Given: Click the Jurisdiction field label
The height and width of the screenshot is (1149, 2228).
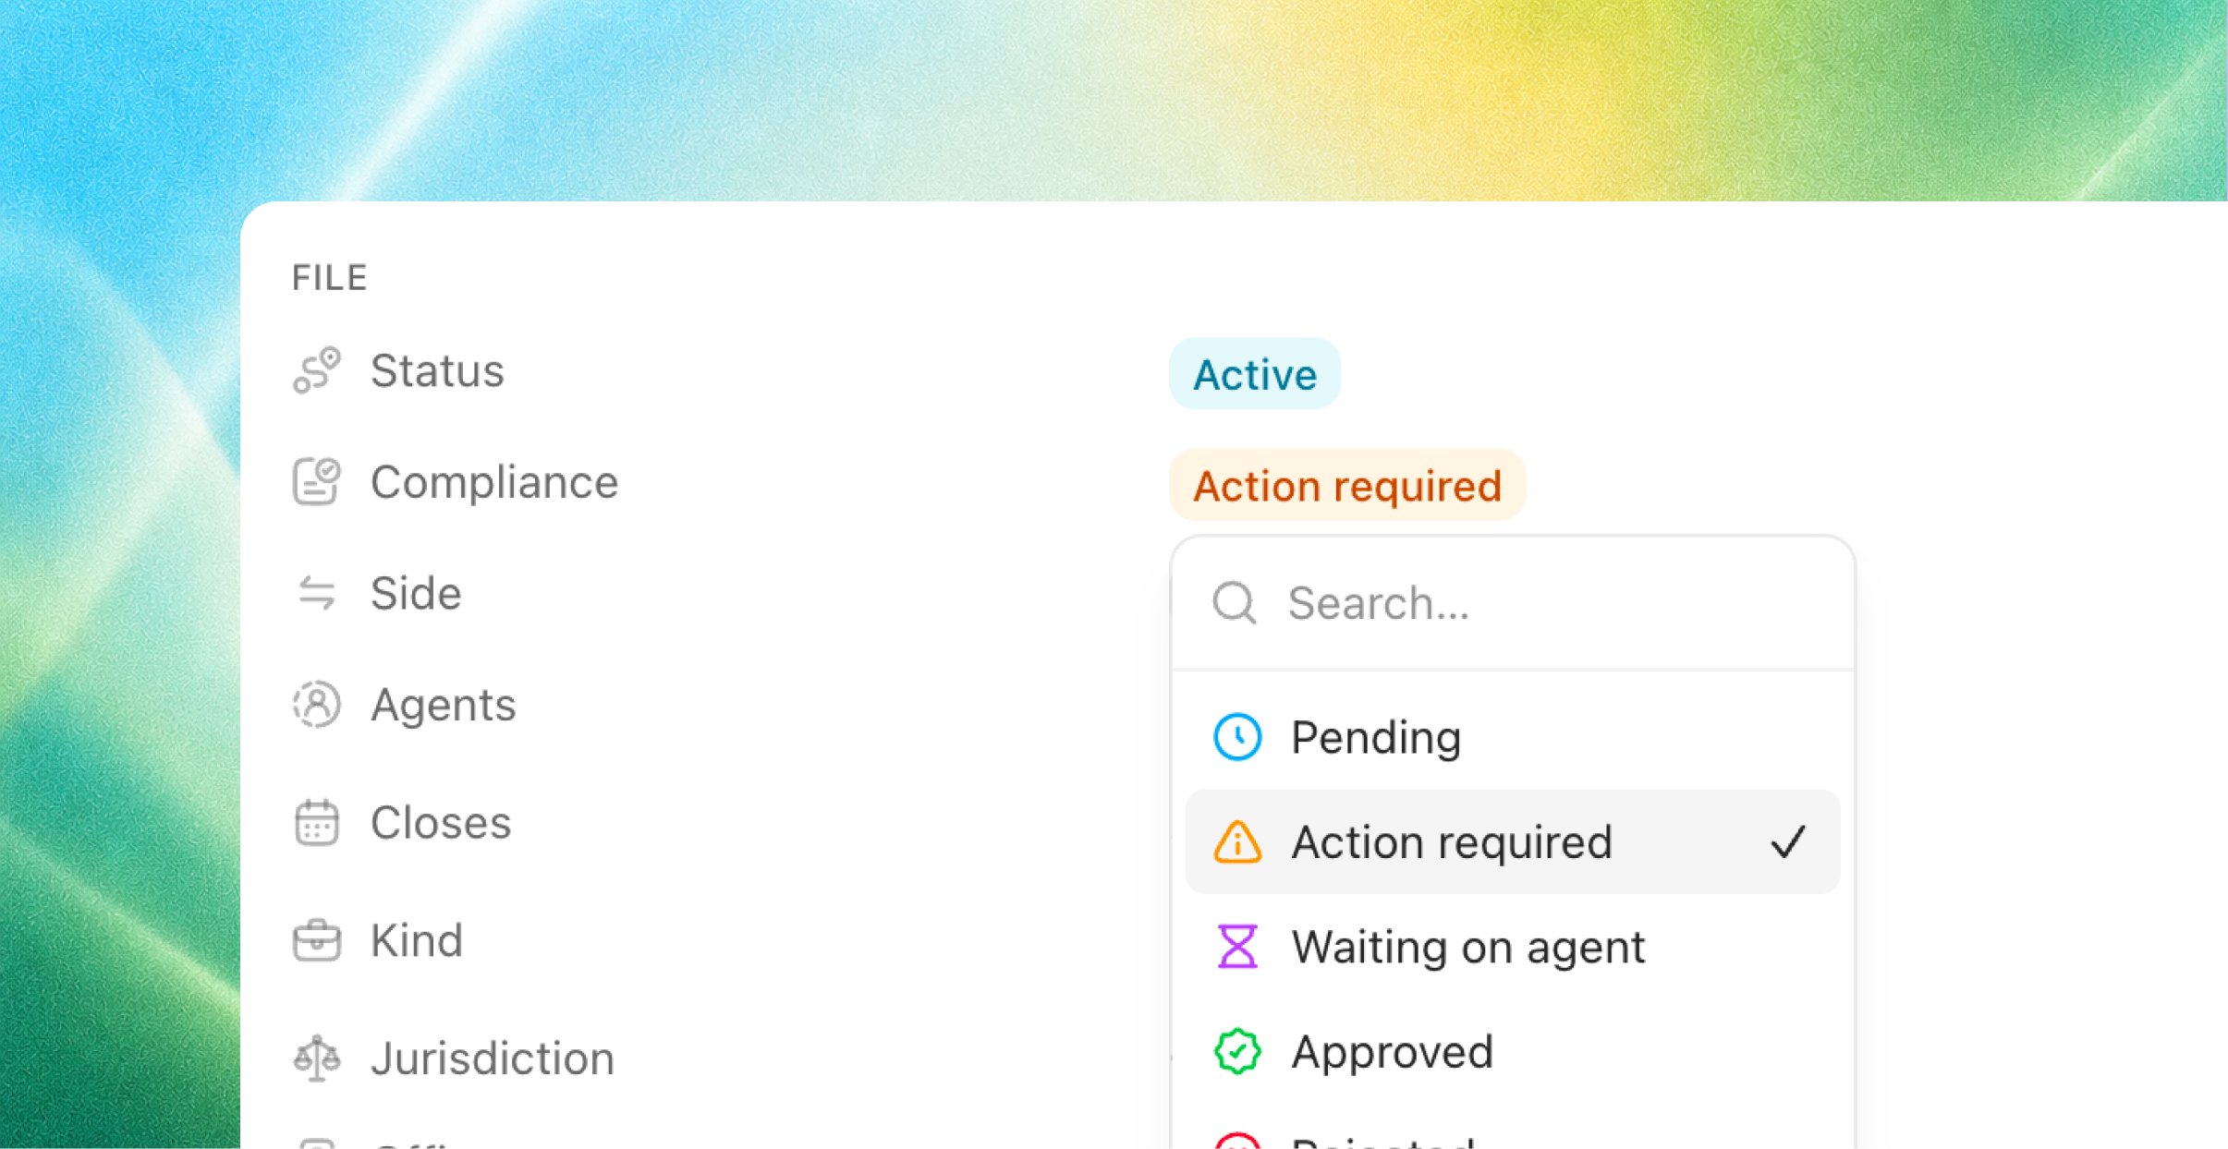Looking at the screenshot, I should pos(493,1058).
